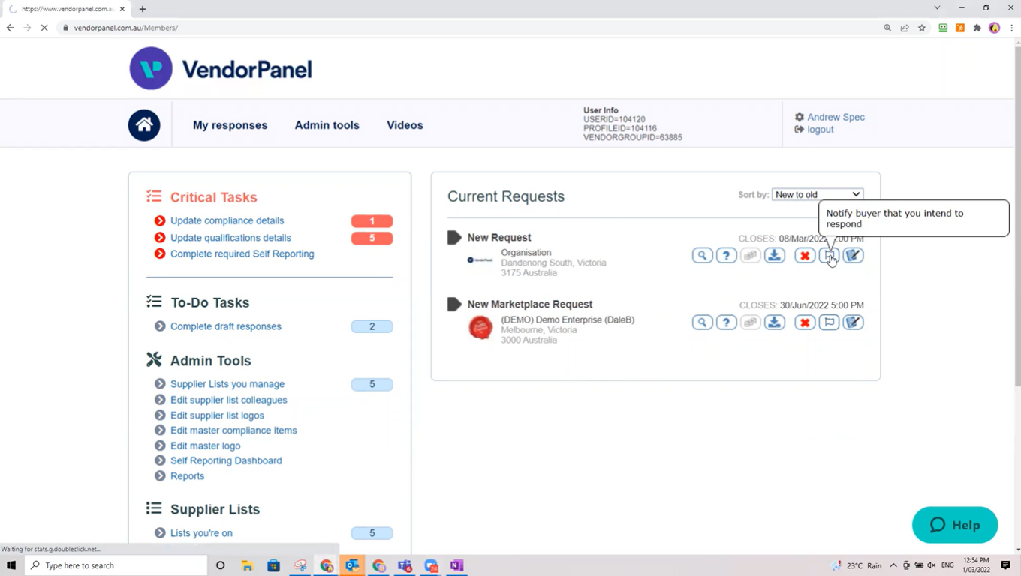Open the Help chat button

pyautogui.click(x=955, y=525)
